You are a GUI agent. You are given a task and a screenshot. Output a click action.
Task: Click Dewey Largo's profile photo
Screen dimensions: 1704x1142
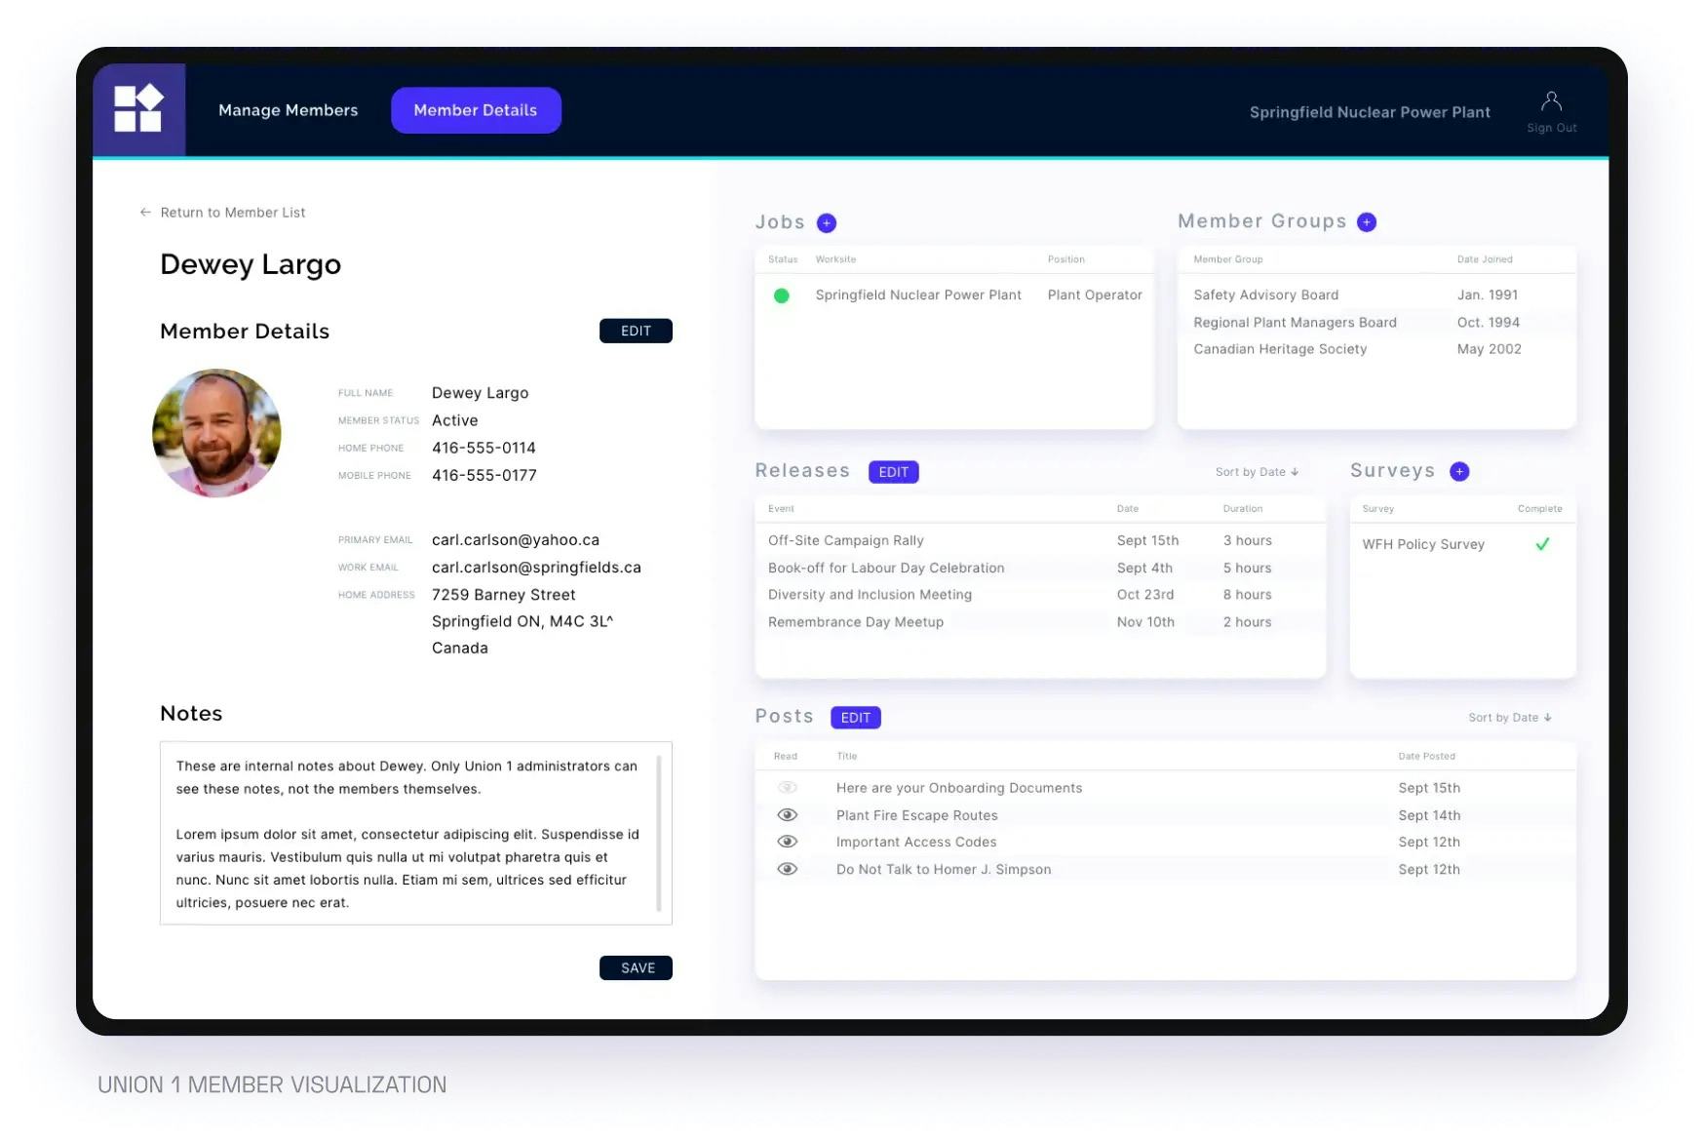[216, 432]
